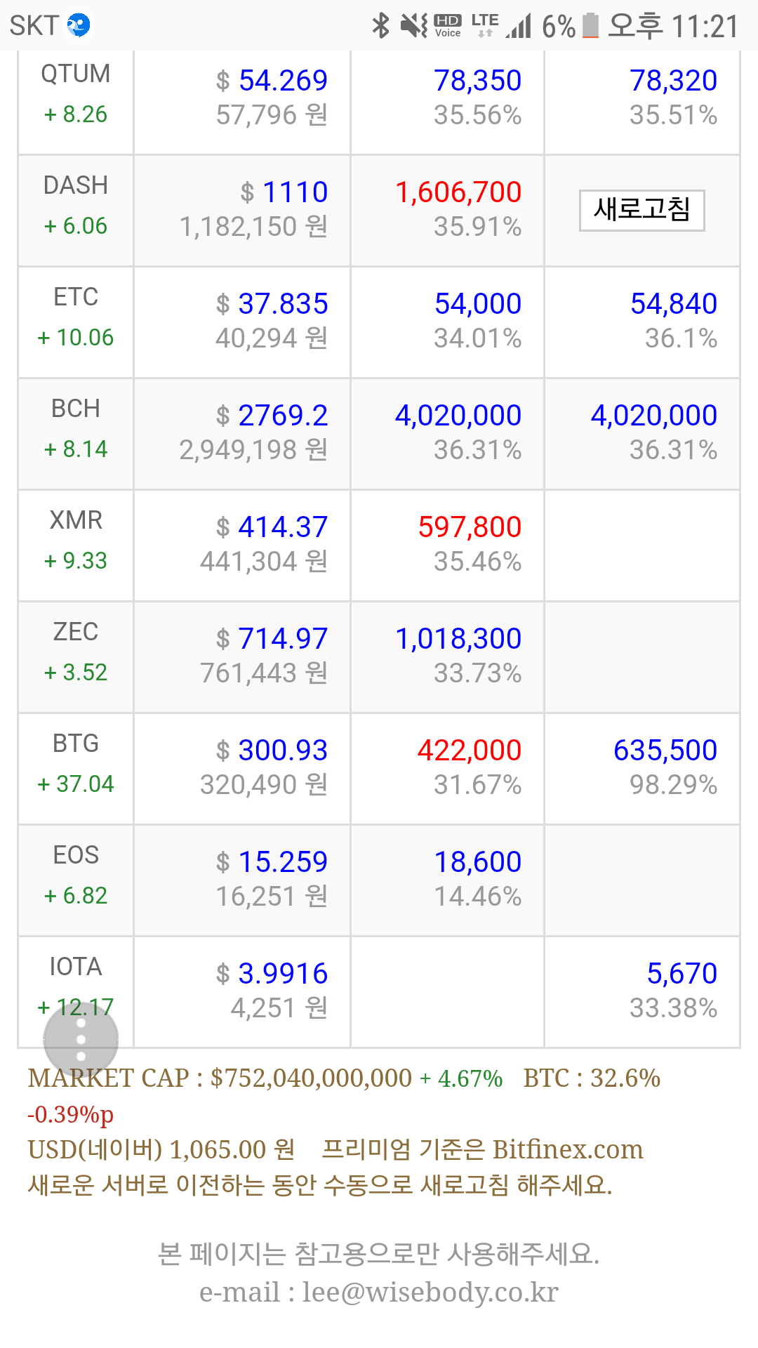758x1348 pixels.
Task: Select the QTUM coin row label
Action: coord(76,74)
